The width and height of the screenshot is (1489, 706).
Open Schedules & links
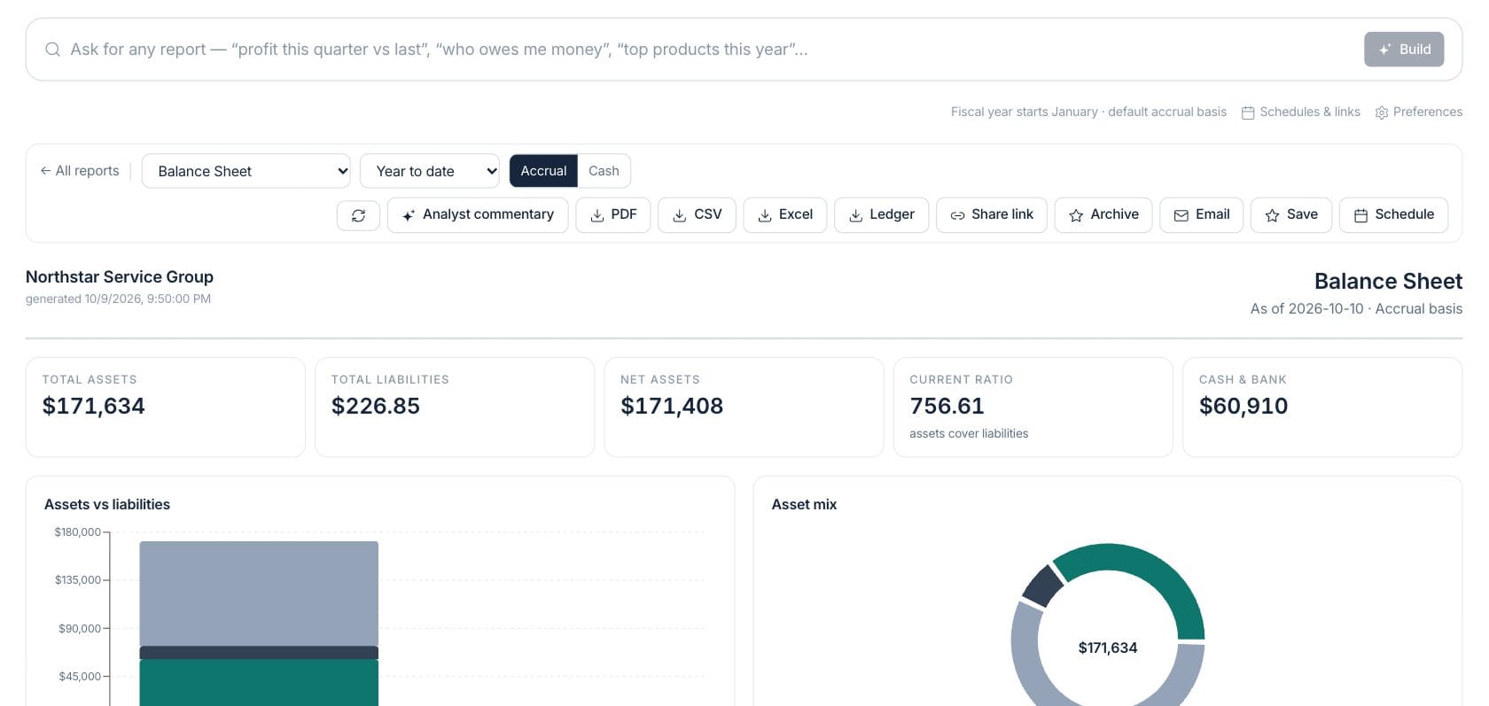click(x=1301, y=112)
